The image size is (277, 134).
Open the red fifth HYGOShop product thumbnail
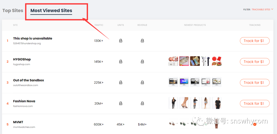(x=216, y=61)
